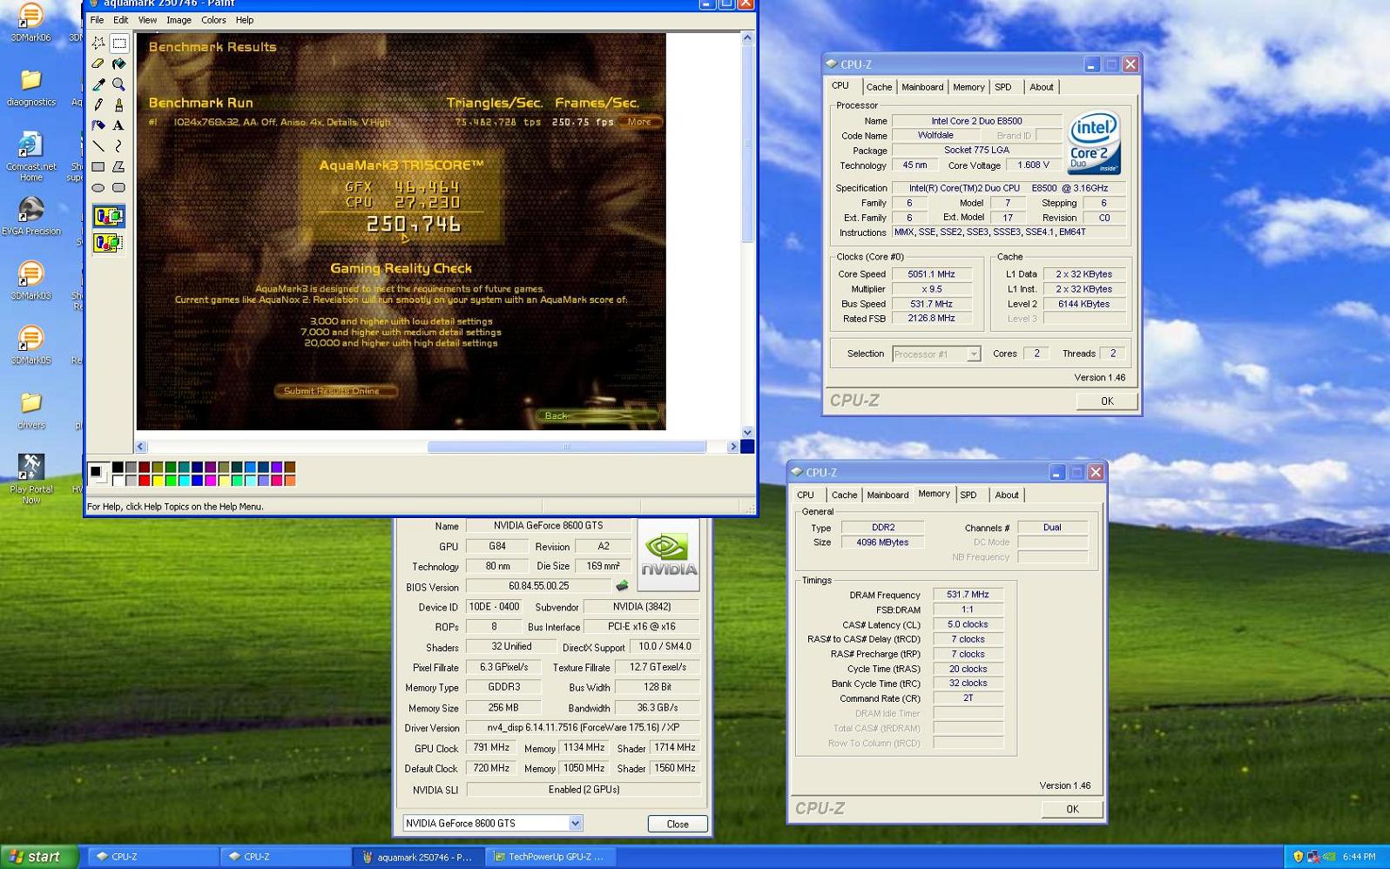
Task: Click Paint's horizontal scrollbar left arrow
Action: coord(141,447)
